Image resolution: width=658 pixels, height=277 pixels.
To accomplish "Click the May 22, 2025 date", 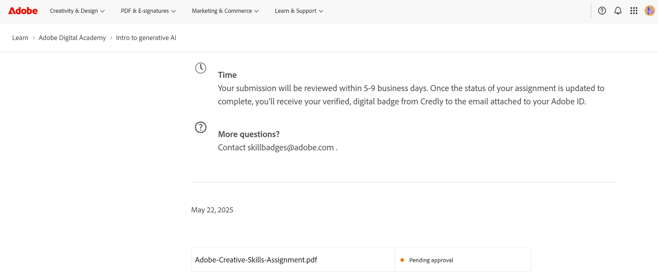I will (x=212, y=210).
